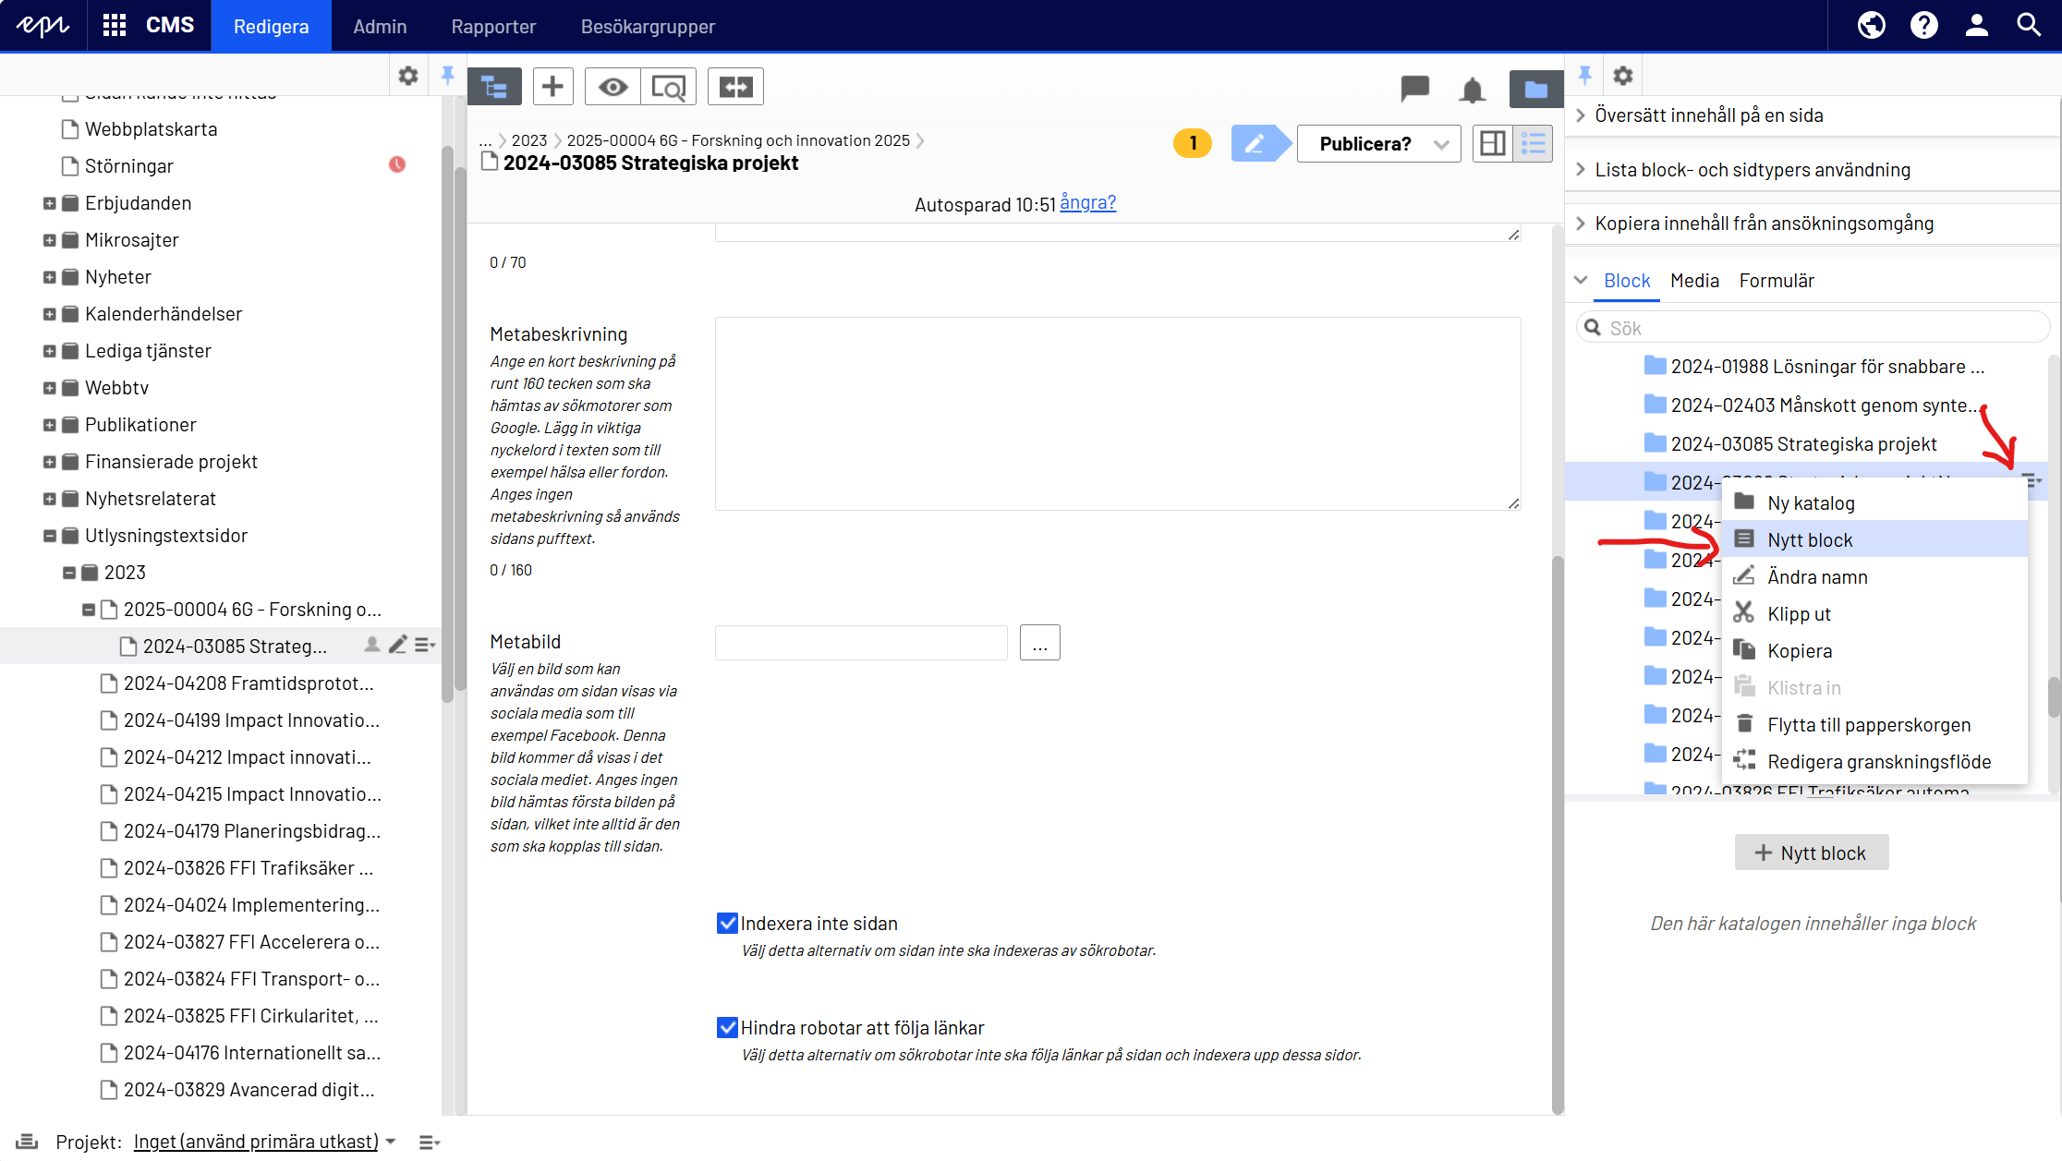Switch to the Media tab
This screenshot has height=1161, width=2062.
coord(1694,281)
